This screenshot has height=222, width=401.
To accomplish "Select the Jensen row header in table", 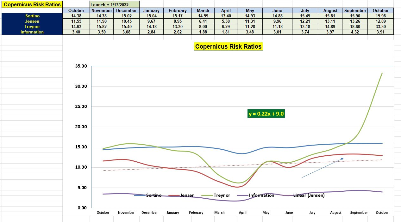I will click(32, 21).
